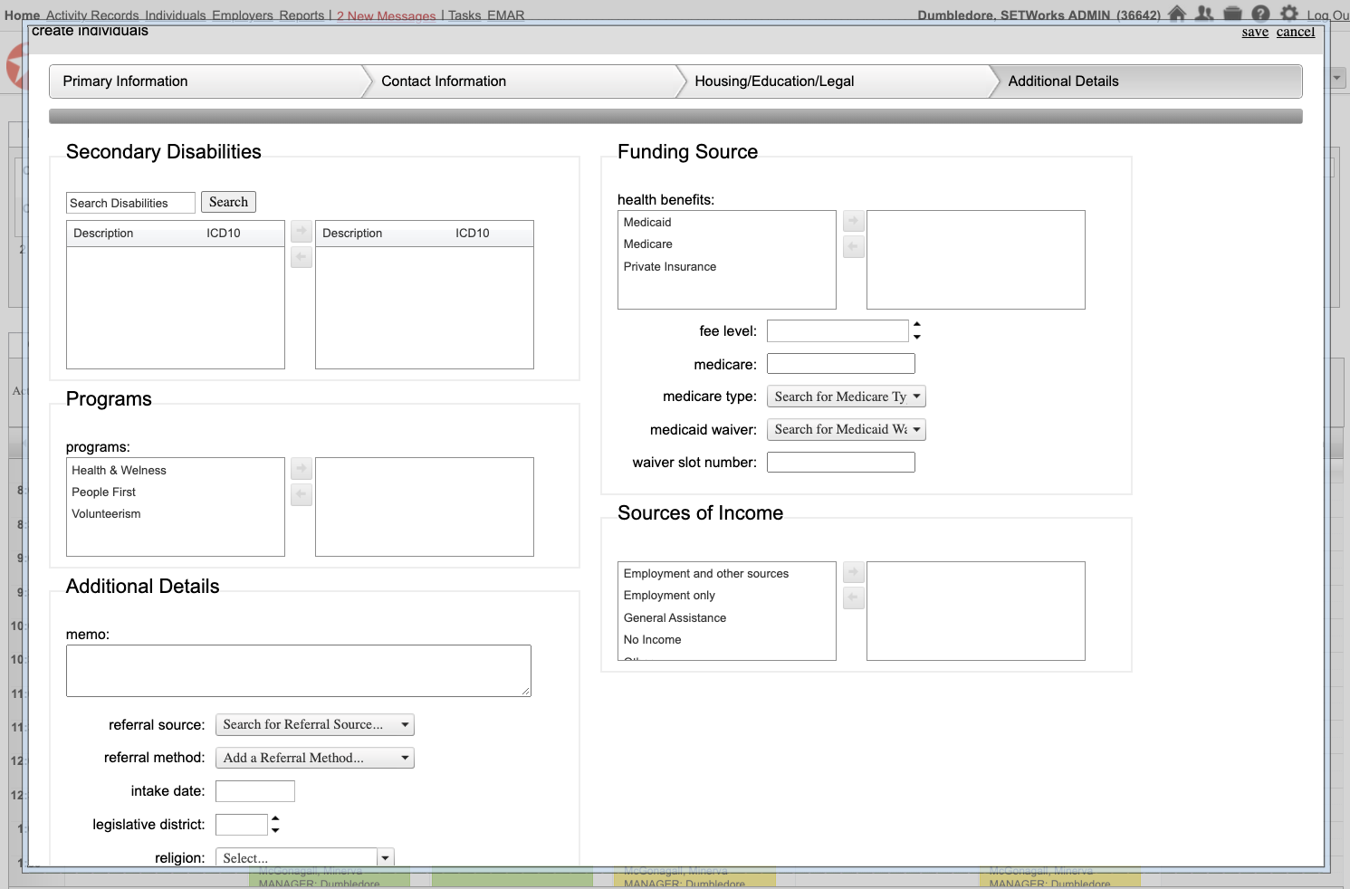Open the settings gear icon

[x=1289, y=13]
